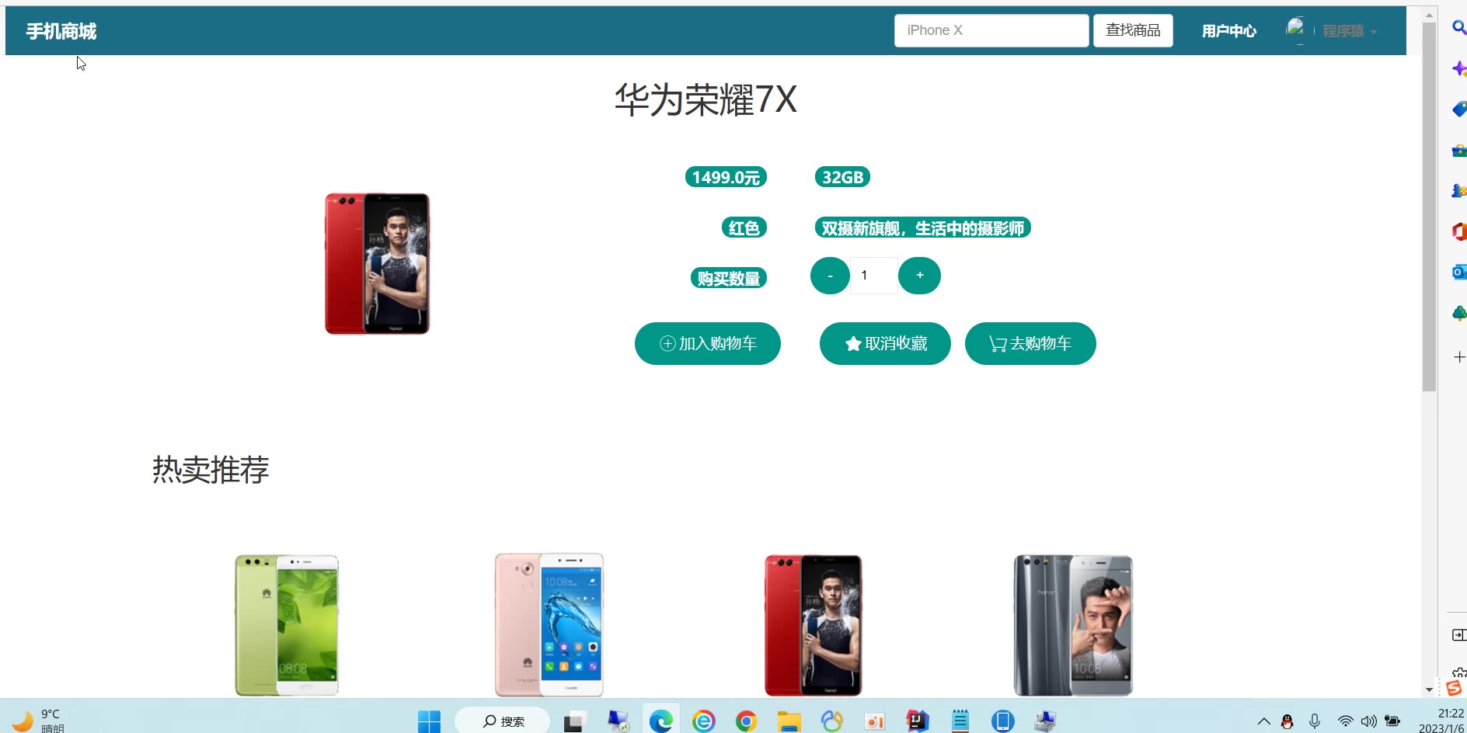Focus the iPhone X search input
Image resolution: width=1467 pixels, height=733 pixels.
pyautogui.click(x=991, y=30)
